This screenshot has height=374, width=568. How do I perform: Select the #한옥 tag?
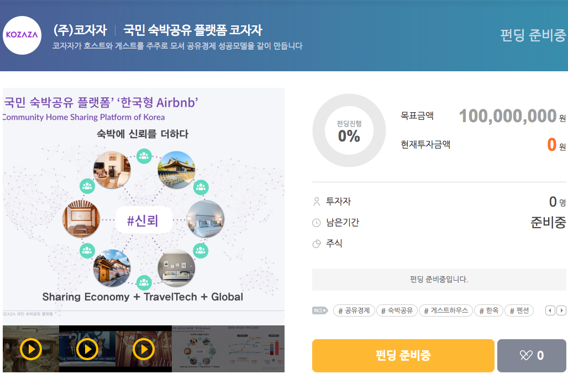488,310
